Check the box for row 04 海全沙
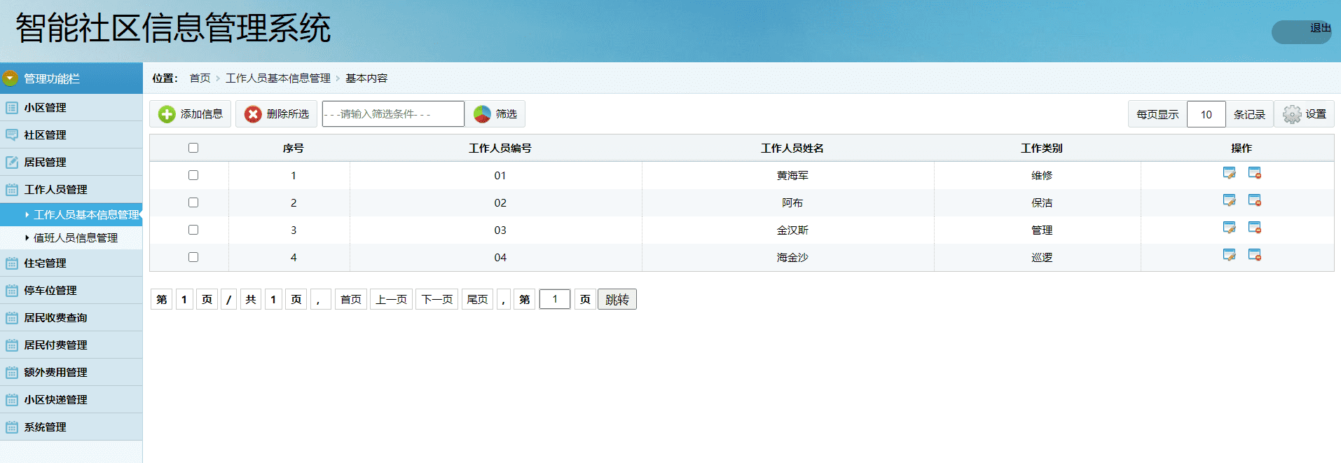Viewport: 1341px width, 463px height. click(193, 257)
